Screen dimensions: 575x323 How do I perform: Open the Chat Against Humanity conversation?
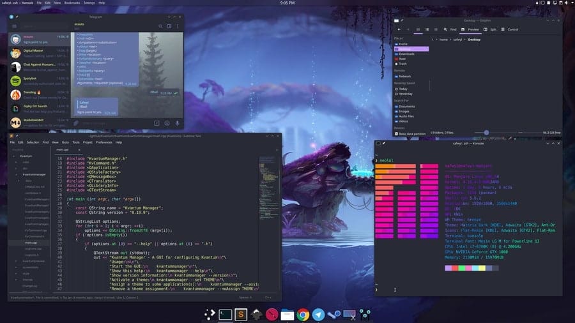pos(39,67)
